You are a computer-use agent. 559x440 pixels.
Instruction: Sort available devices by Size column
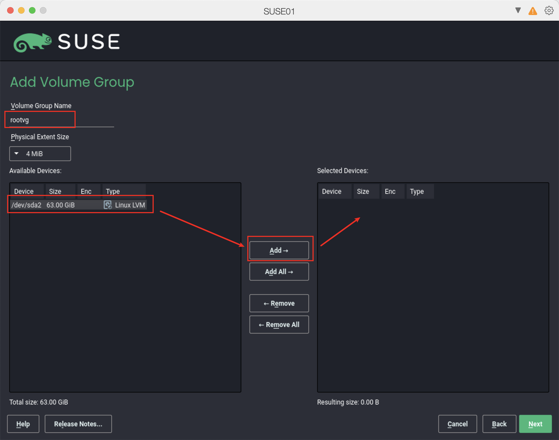coord(55,191)
